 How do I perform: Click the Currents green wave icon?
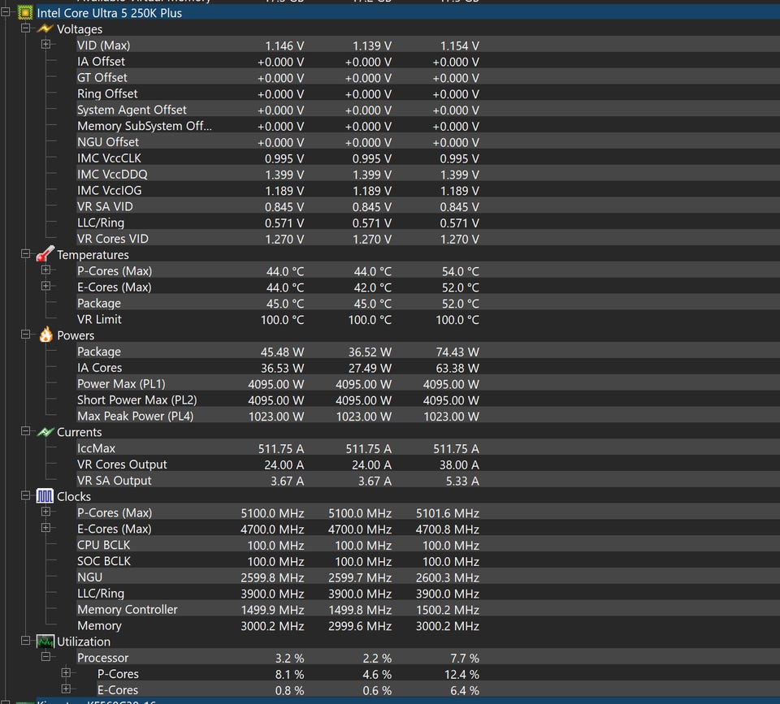pyautogui.click(x=45, y=431)
